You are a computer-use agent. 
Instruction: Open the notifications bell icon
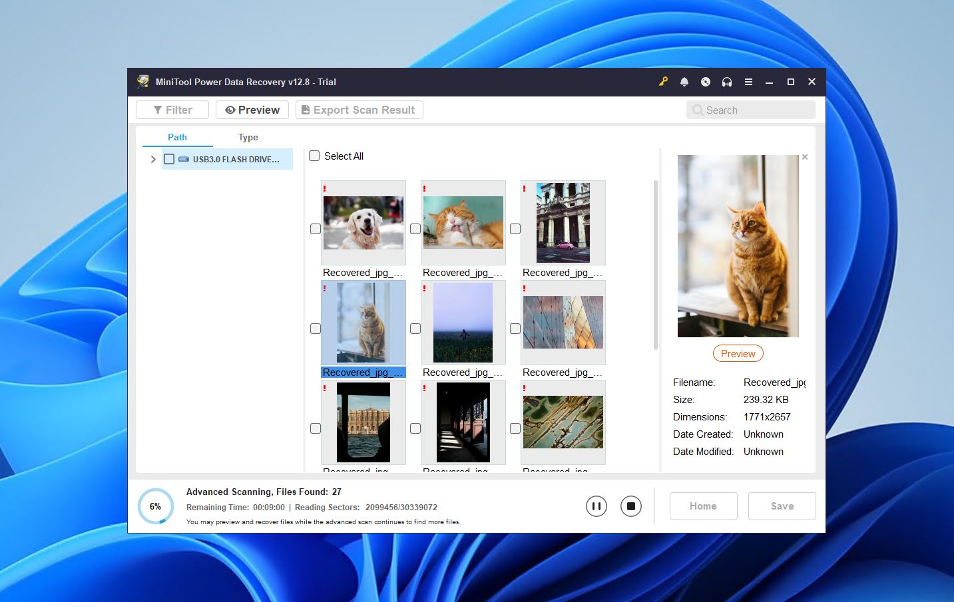(x=684, y=81)
